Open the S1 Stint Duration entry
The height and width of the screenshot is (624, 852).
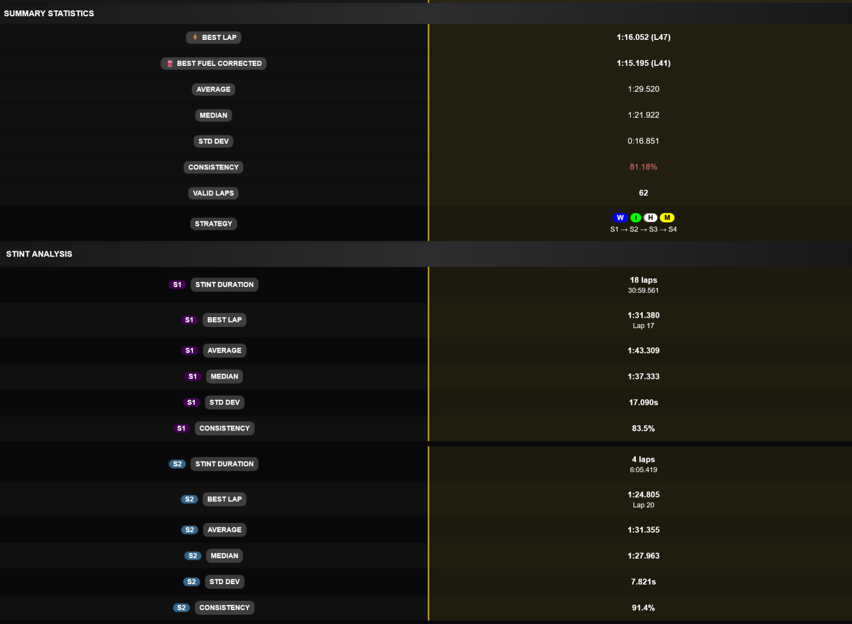coord(224,284)
